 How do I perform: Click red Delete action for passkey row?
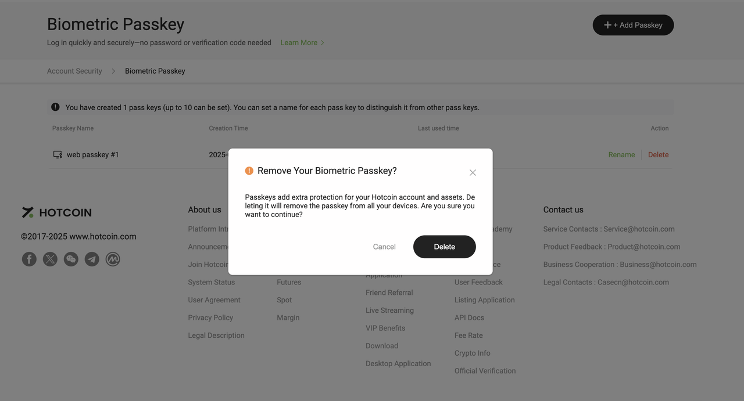(658, 155)
